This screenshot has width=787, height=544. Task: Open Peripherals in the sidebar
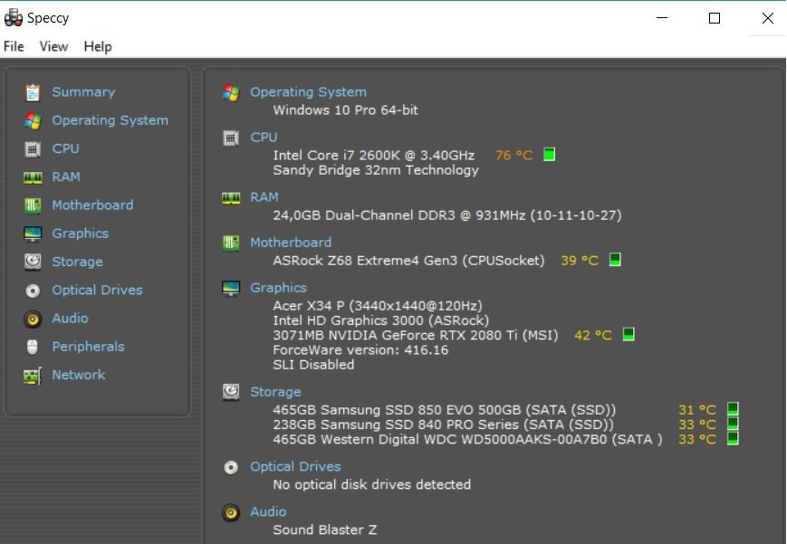click(88, 347)
